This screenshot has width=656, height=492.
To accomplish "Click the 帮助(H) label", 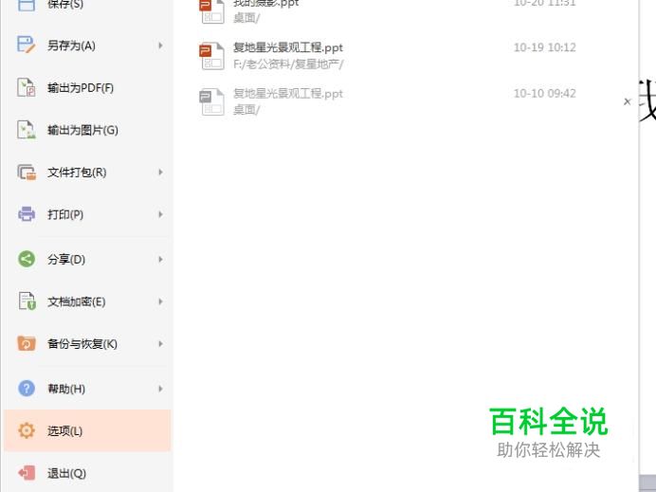I will pos(66,389).
